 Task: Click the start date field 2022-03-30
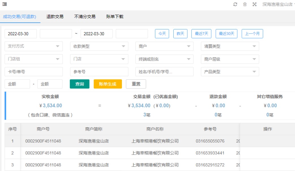click(21, 34)
